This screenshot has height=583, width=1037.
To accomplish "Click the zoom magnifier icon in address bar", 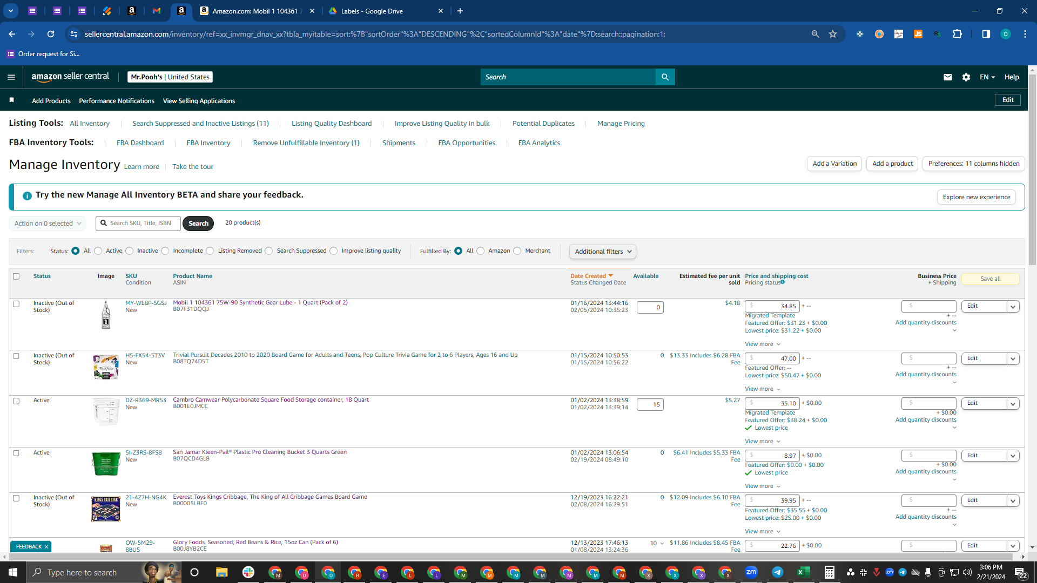I will [815, 34].
